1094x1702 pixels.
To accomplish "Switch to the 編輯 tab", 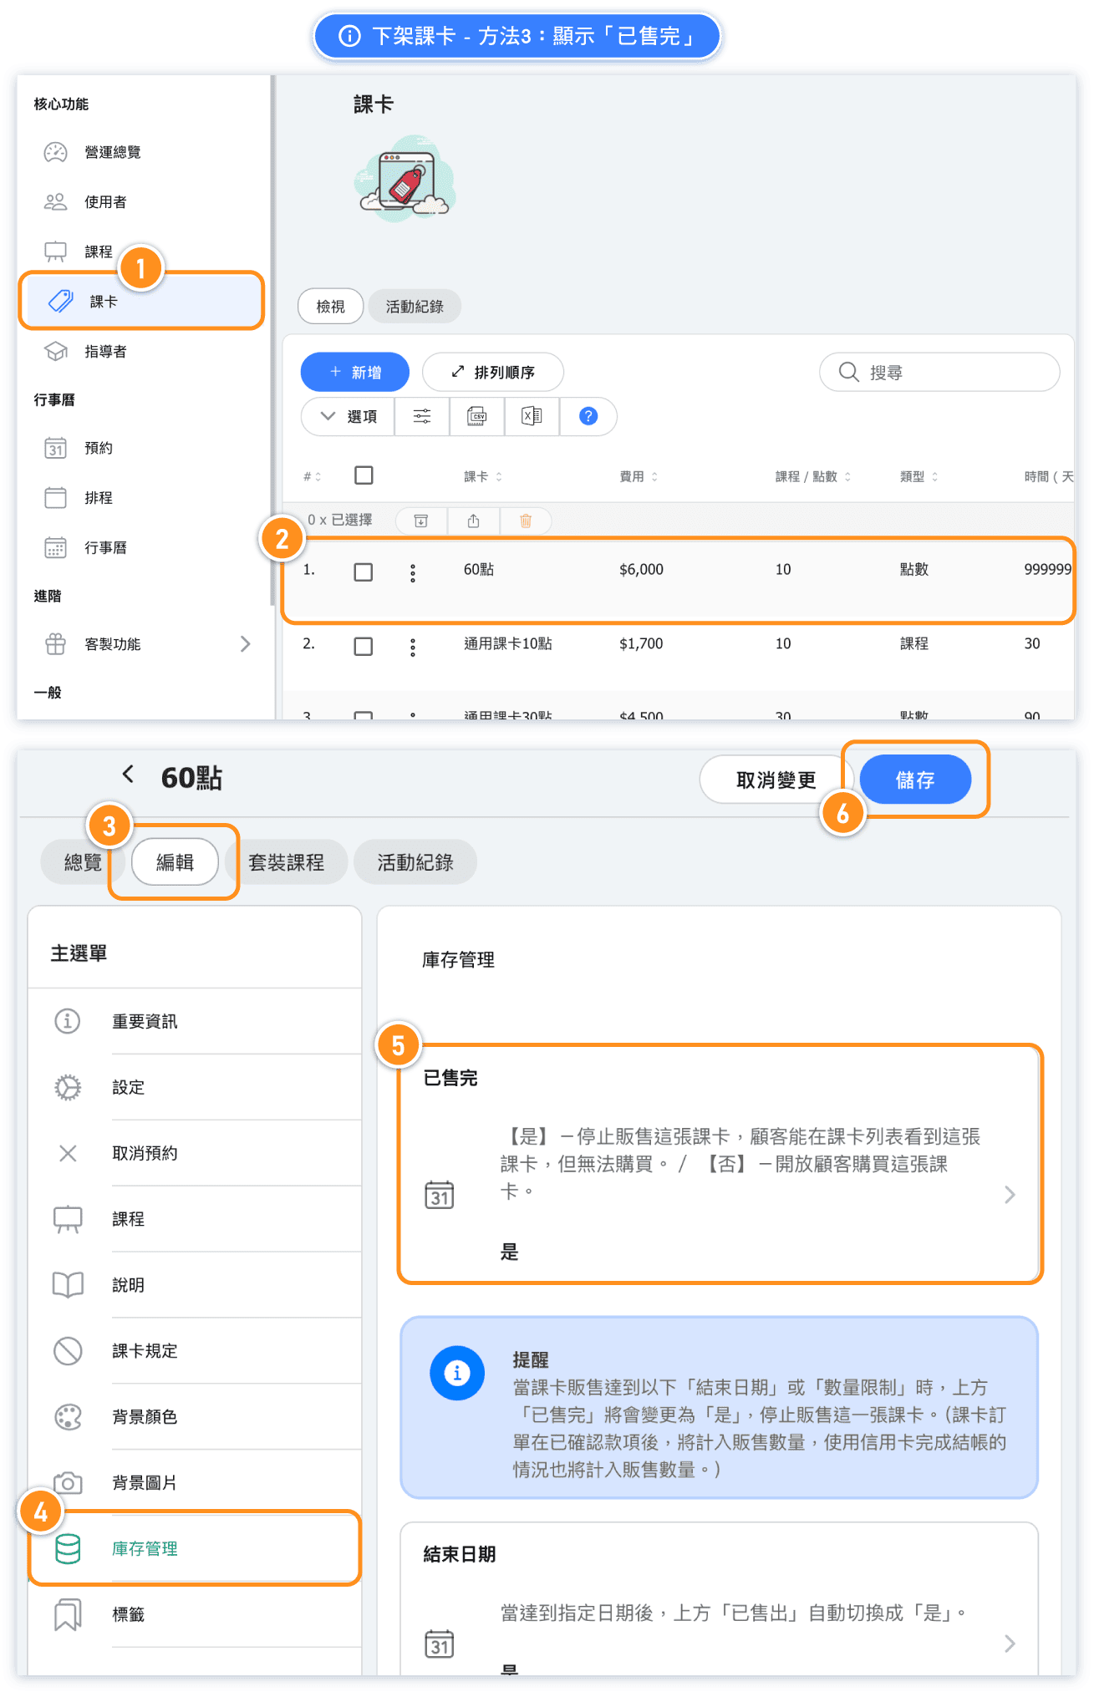I will pos(175,862).
